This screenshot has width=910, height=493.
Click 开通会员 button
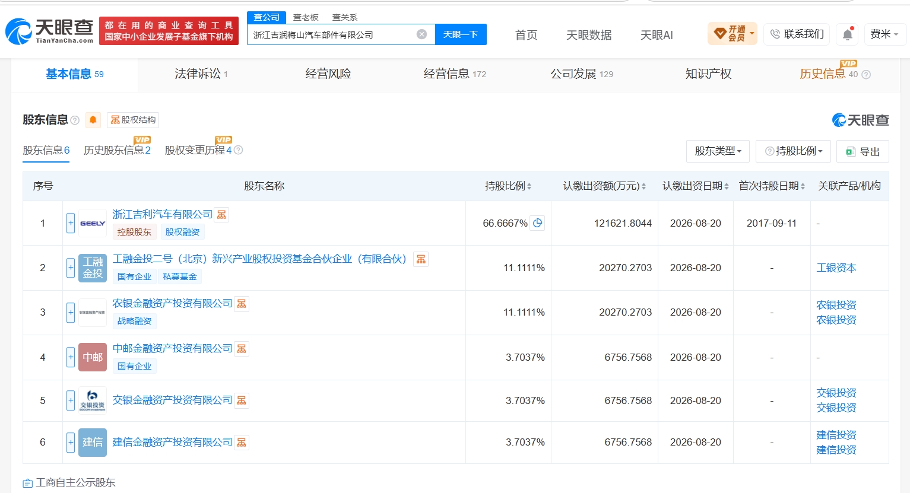733,34
